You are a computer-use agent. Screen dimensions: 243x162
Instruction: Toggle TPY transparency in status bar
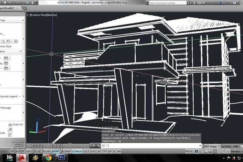point(105,151)
